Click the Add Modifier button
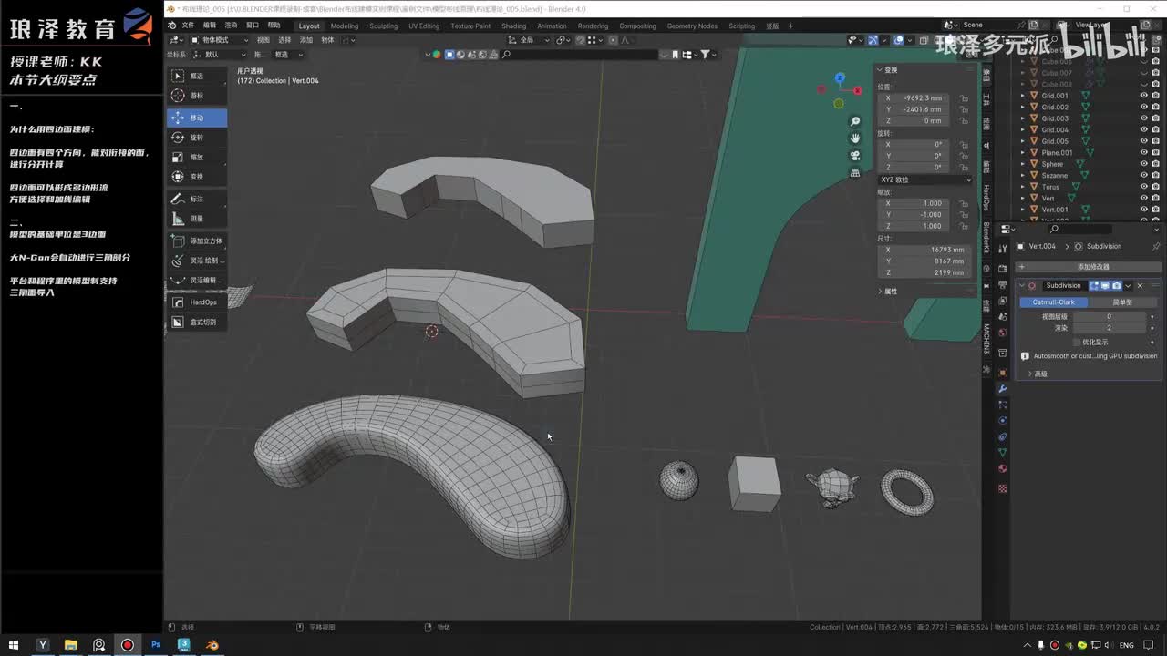Viewport: 1167px width, 656px height. pos(1092,266)
